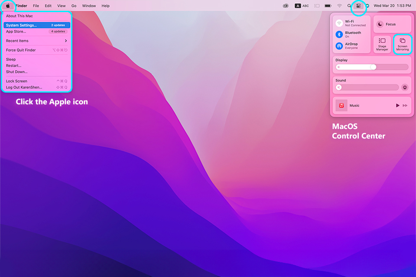Open Screen Mirroring in Control Center

point(403,44)
